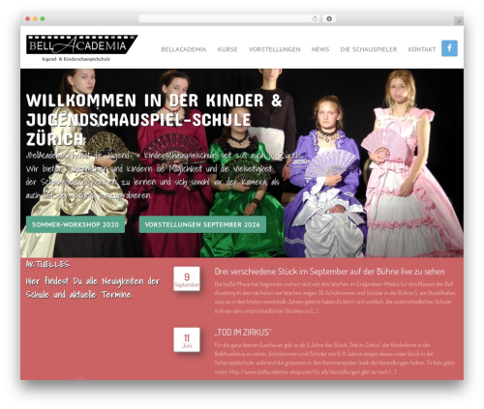This screenshot has height=409, width=484.
Task: Click the 11 Juni date box
Action: (x=187, y=340)
